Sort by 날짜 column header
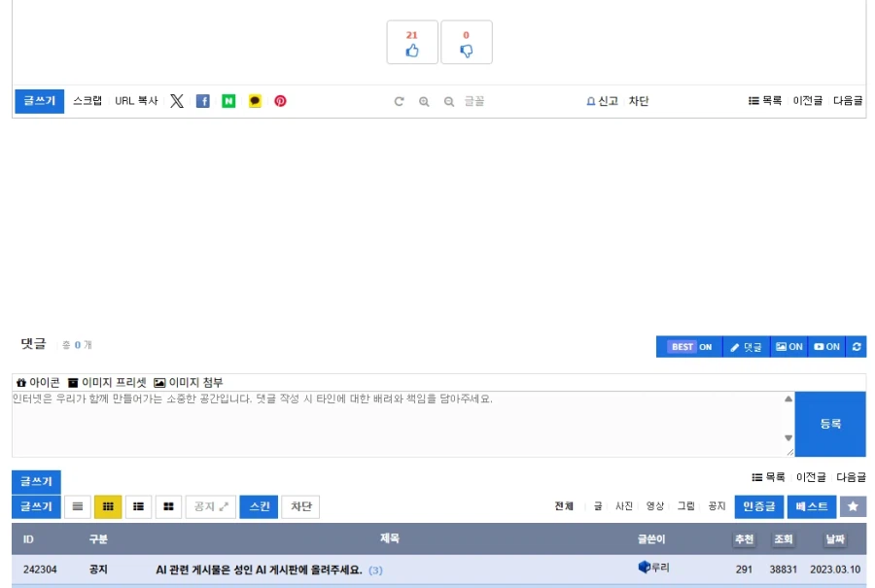Image resolution: width=875 pixels, height=588 pixels. 835,538
